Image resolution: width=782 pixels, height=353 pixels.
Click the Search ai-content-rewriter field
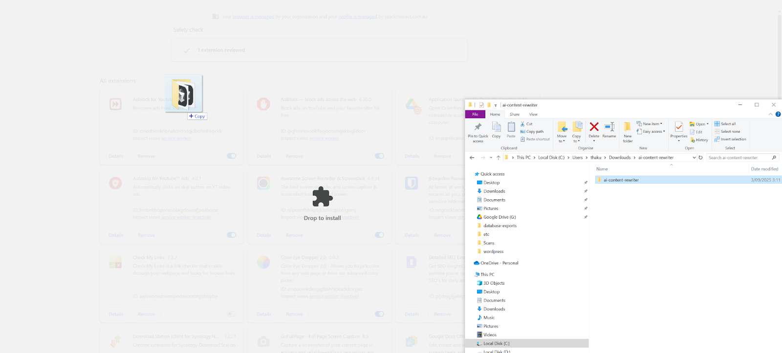[739, 158]
